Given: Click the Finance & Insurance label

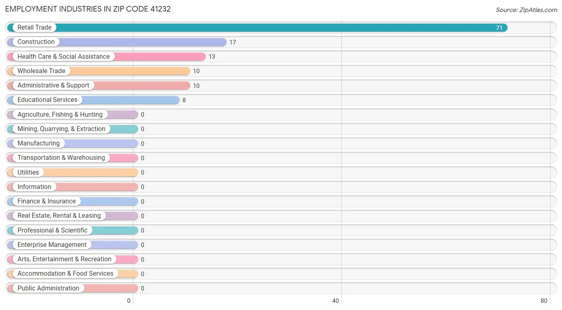Looking at the screenshot, I should coord(46,201).
